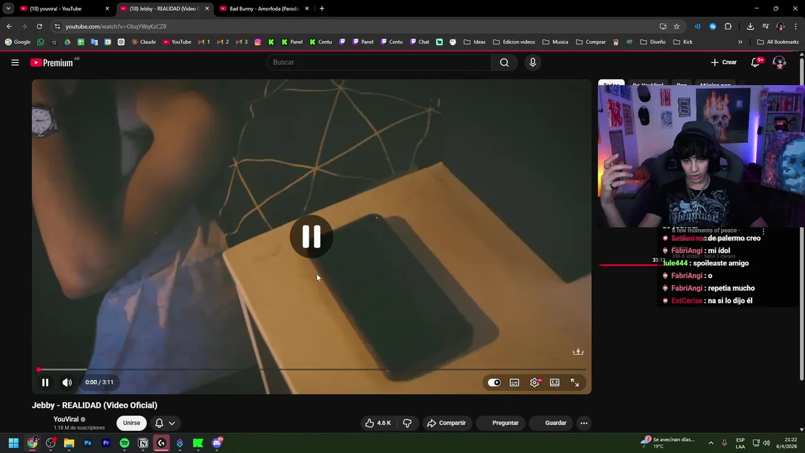Screen dimensions: 805x453
Task: Dislike the video with thumbs down
Action: (x=407, y=423)
